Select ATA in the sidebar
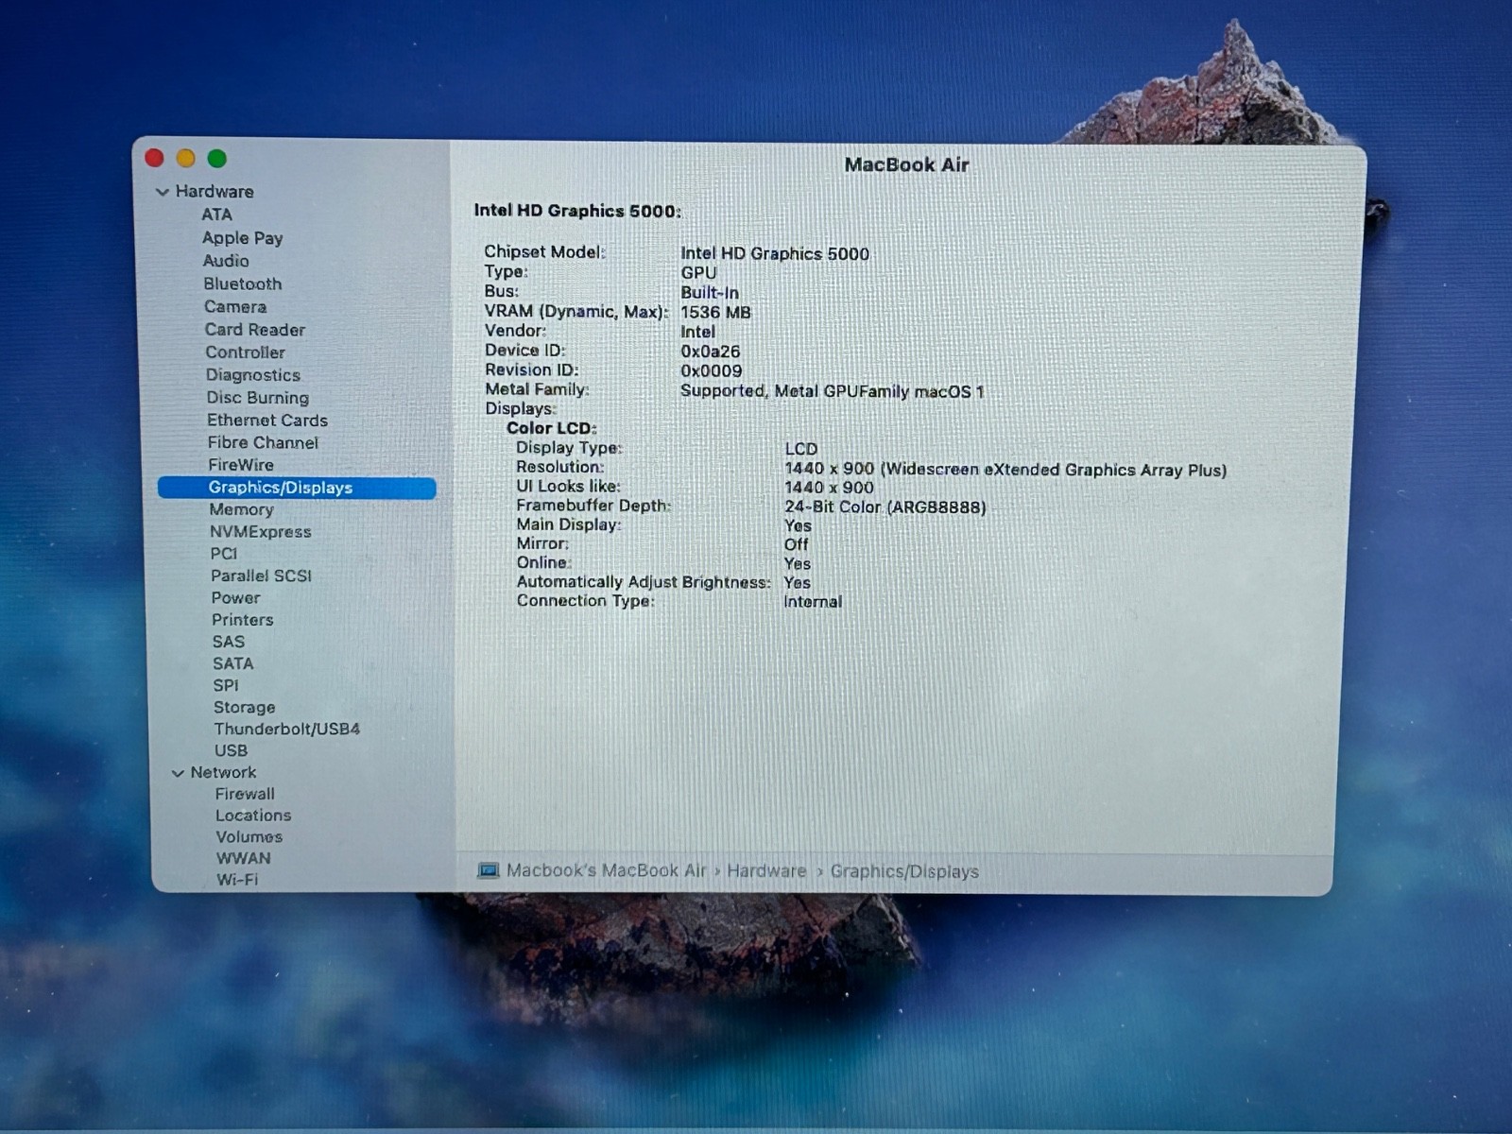The height and width of the screenshot is (1134, 1512). pos(216,215)
